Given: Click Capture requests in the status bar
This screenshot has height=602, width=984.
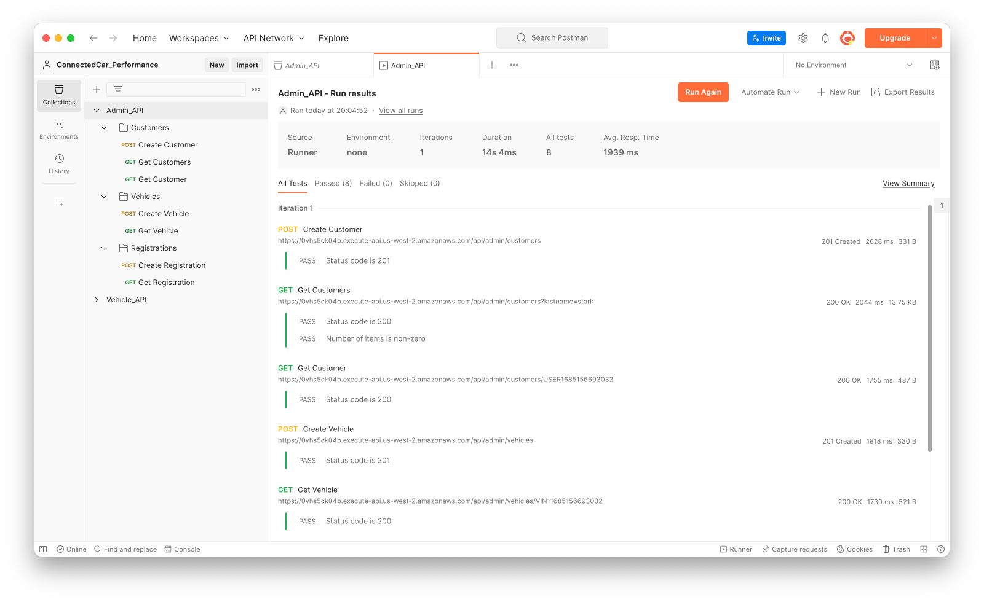Looking at the screenshot, I should click(795, 549).
